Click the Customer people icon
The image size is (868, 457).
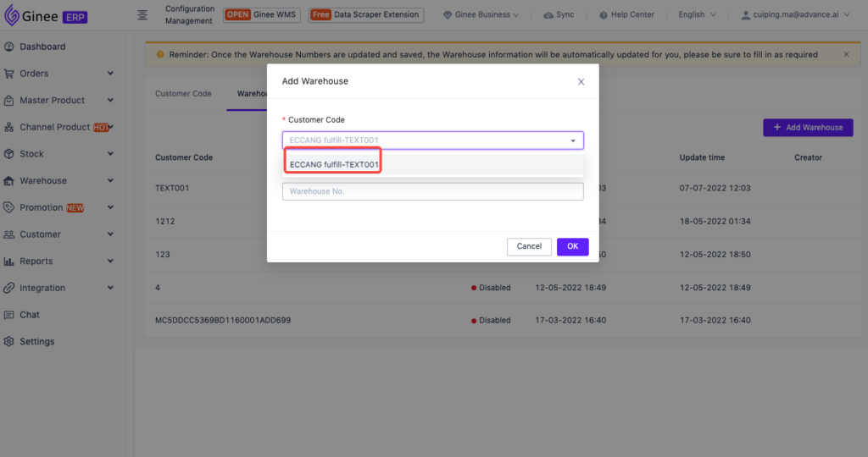(x=8, y=234)
